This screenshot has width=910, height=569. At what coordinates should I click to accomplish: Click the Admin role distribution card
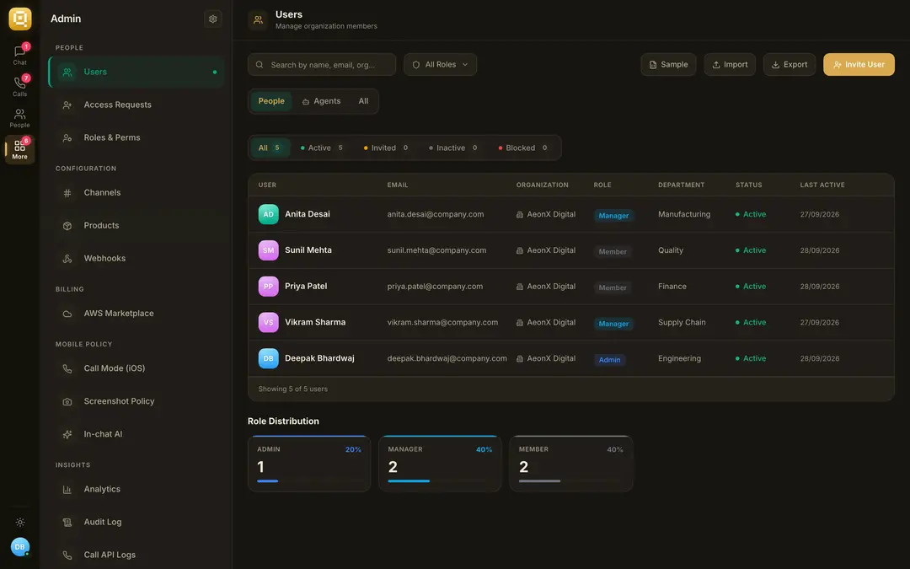point(308,464)
